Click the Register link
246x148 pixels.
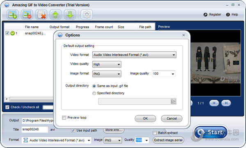pyautogui.click(x=212, y=14)
